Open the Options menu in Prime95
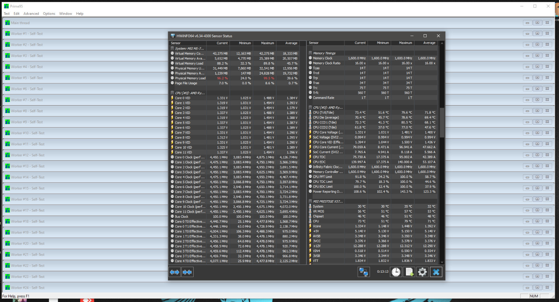559x302 pixels. 49,14
